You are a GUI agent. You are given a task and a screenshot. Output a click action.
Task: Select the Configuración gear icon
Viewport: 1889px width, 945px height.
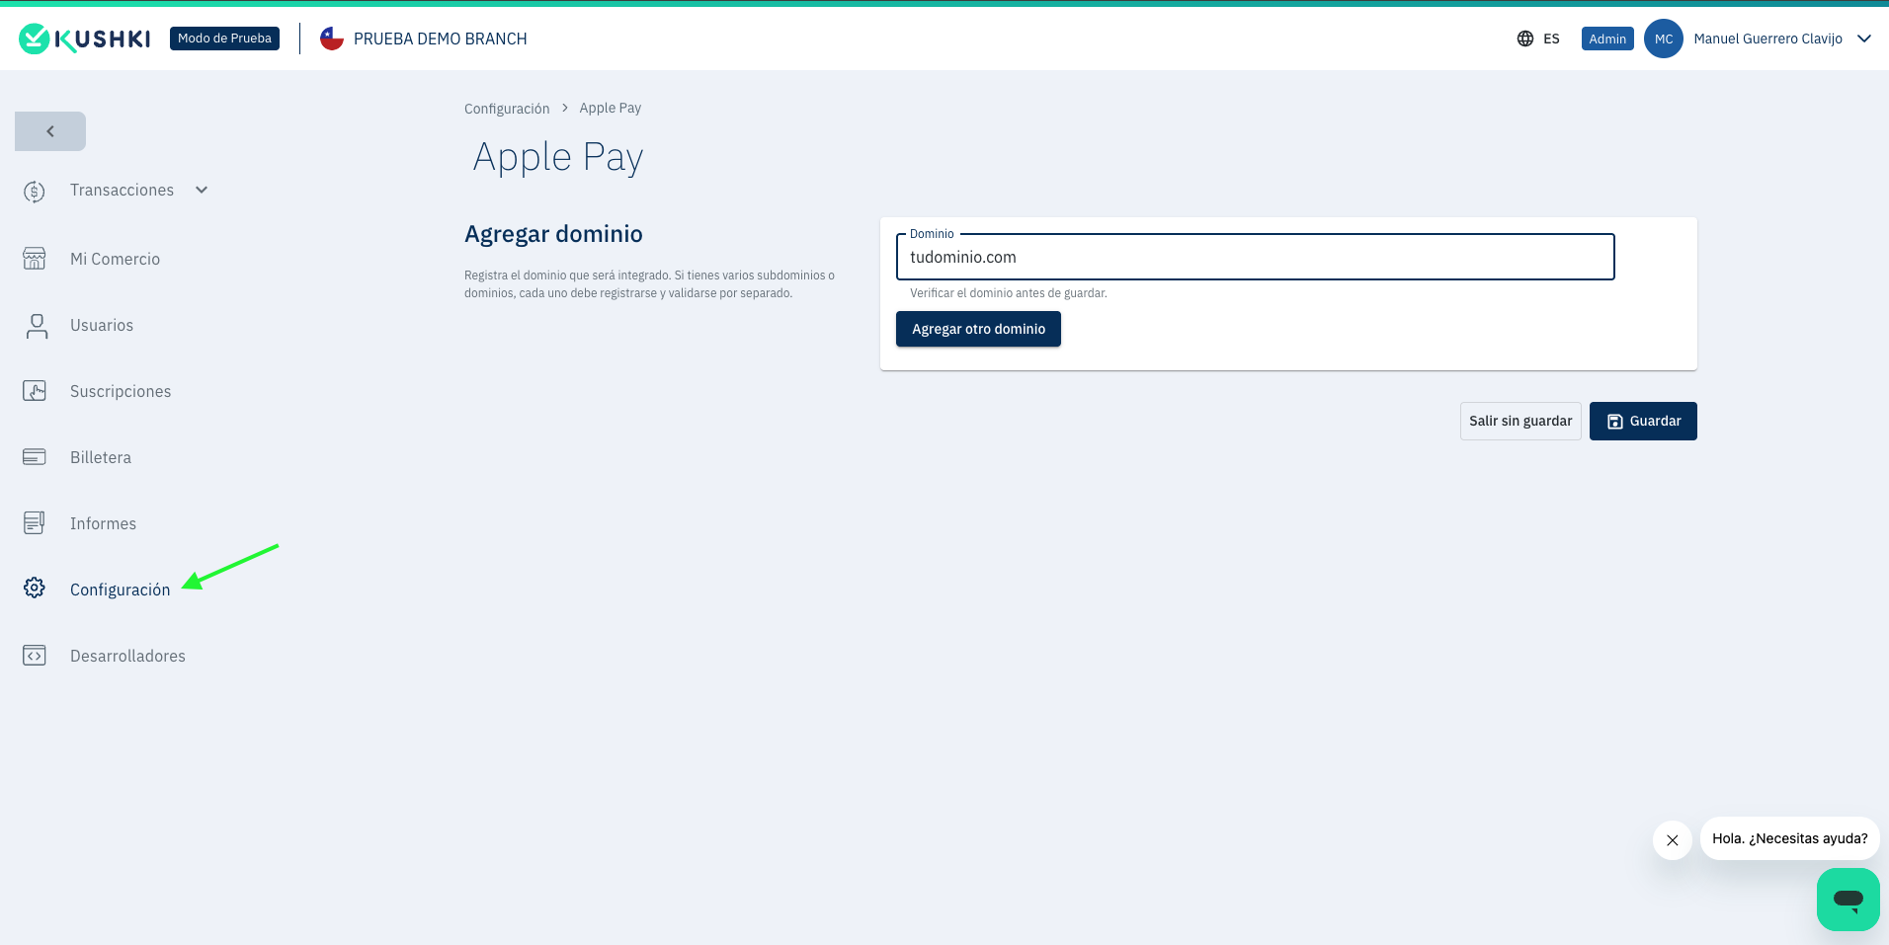34,588
